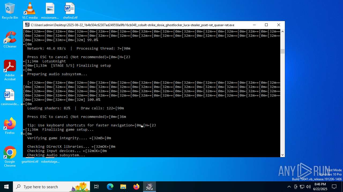
Task: Click the "Preparing audio subsystem..." line
Action: (57, 74)
